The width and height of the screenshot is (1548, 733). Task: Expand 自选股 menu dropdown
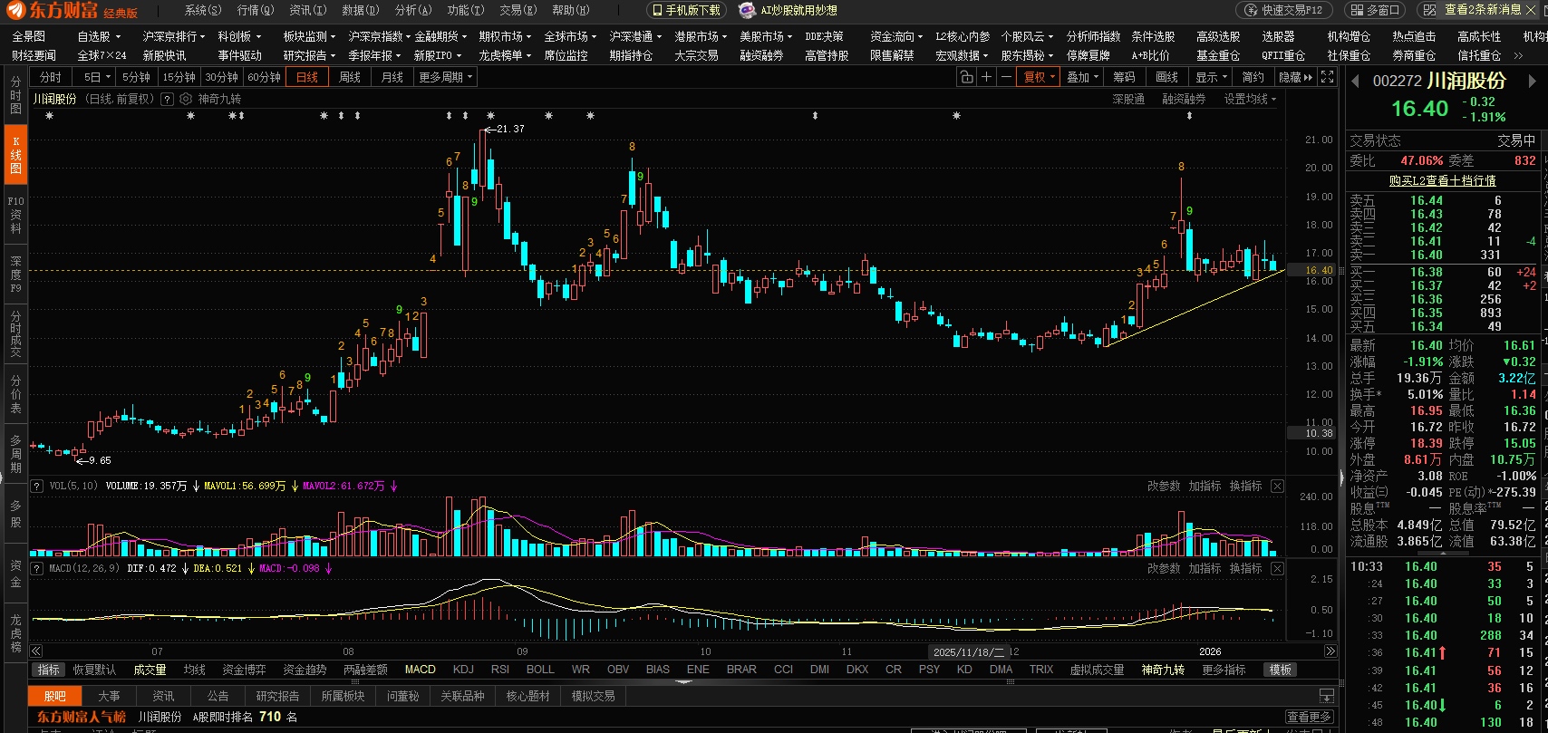pos(99,36)
